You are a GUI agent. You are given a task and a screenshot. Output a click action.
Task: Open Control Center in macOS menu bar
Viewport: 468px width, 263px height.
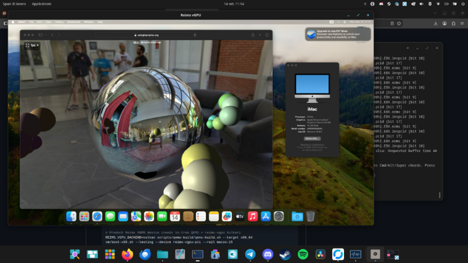click(345, 22)
